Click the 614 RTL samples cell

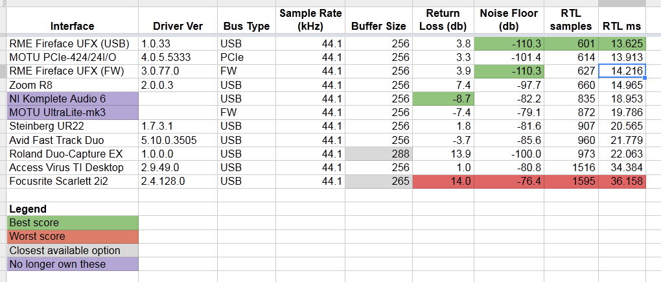tap(571, 58)
